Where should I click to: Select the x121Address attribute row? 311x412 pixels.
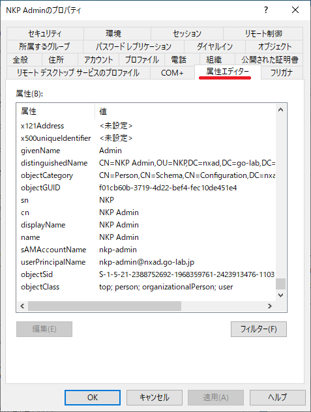tap(147, 126)
